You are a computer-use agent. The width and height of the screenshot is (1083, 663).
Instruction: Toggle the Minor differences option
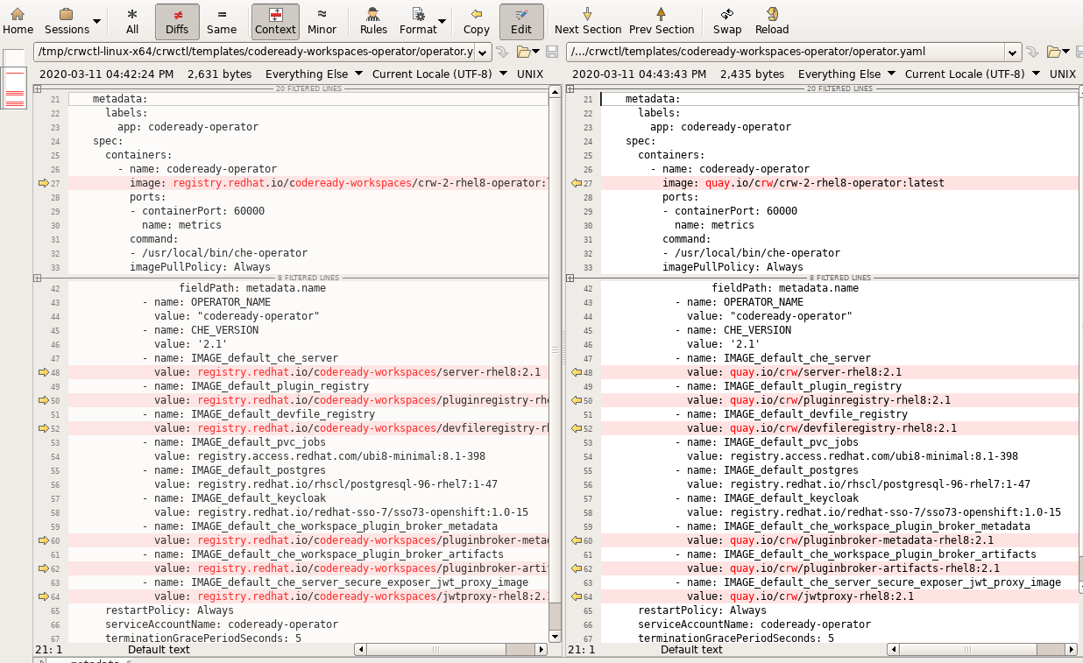coord(322,21)
